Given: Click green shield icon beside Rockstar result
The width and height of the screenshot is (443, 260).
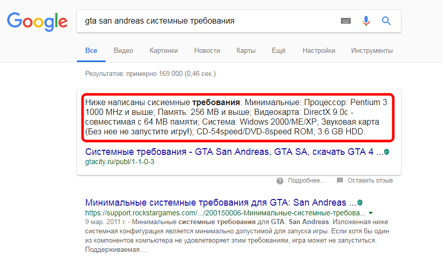Looking at the screenshot, I should 360,202.
